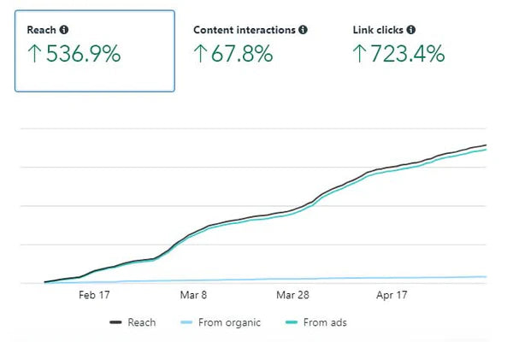
Task: Click the Reach upward arrow icon
Action: pos(33,55)
